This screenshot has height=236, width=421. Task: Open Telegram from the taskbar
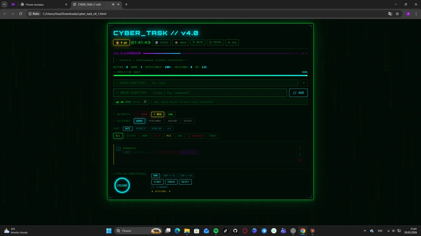264,231
